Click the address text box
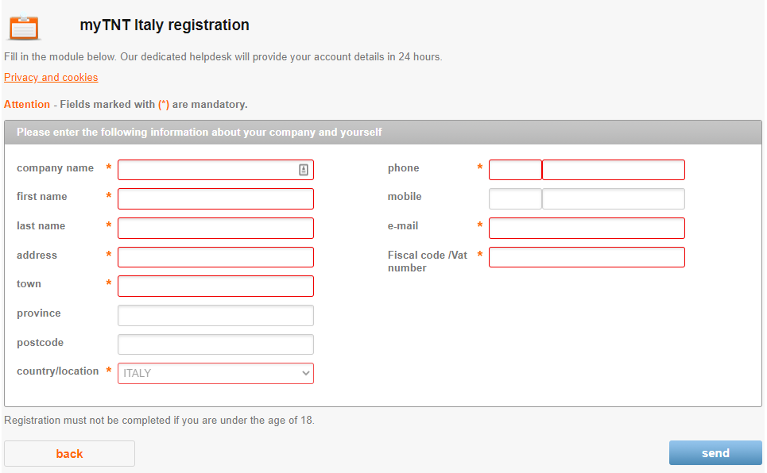 point(215,257)
